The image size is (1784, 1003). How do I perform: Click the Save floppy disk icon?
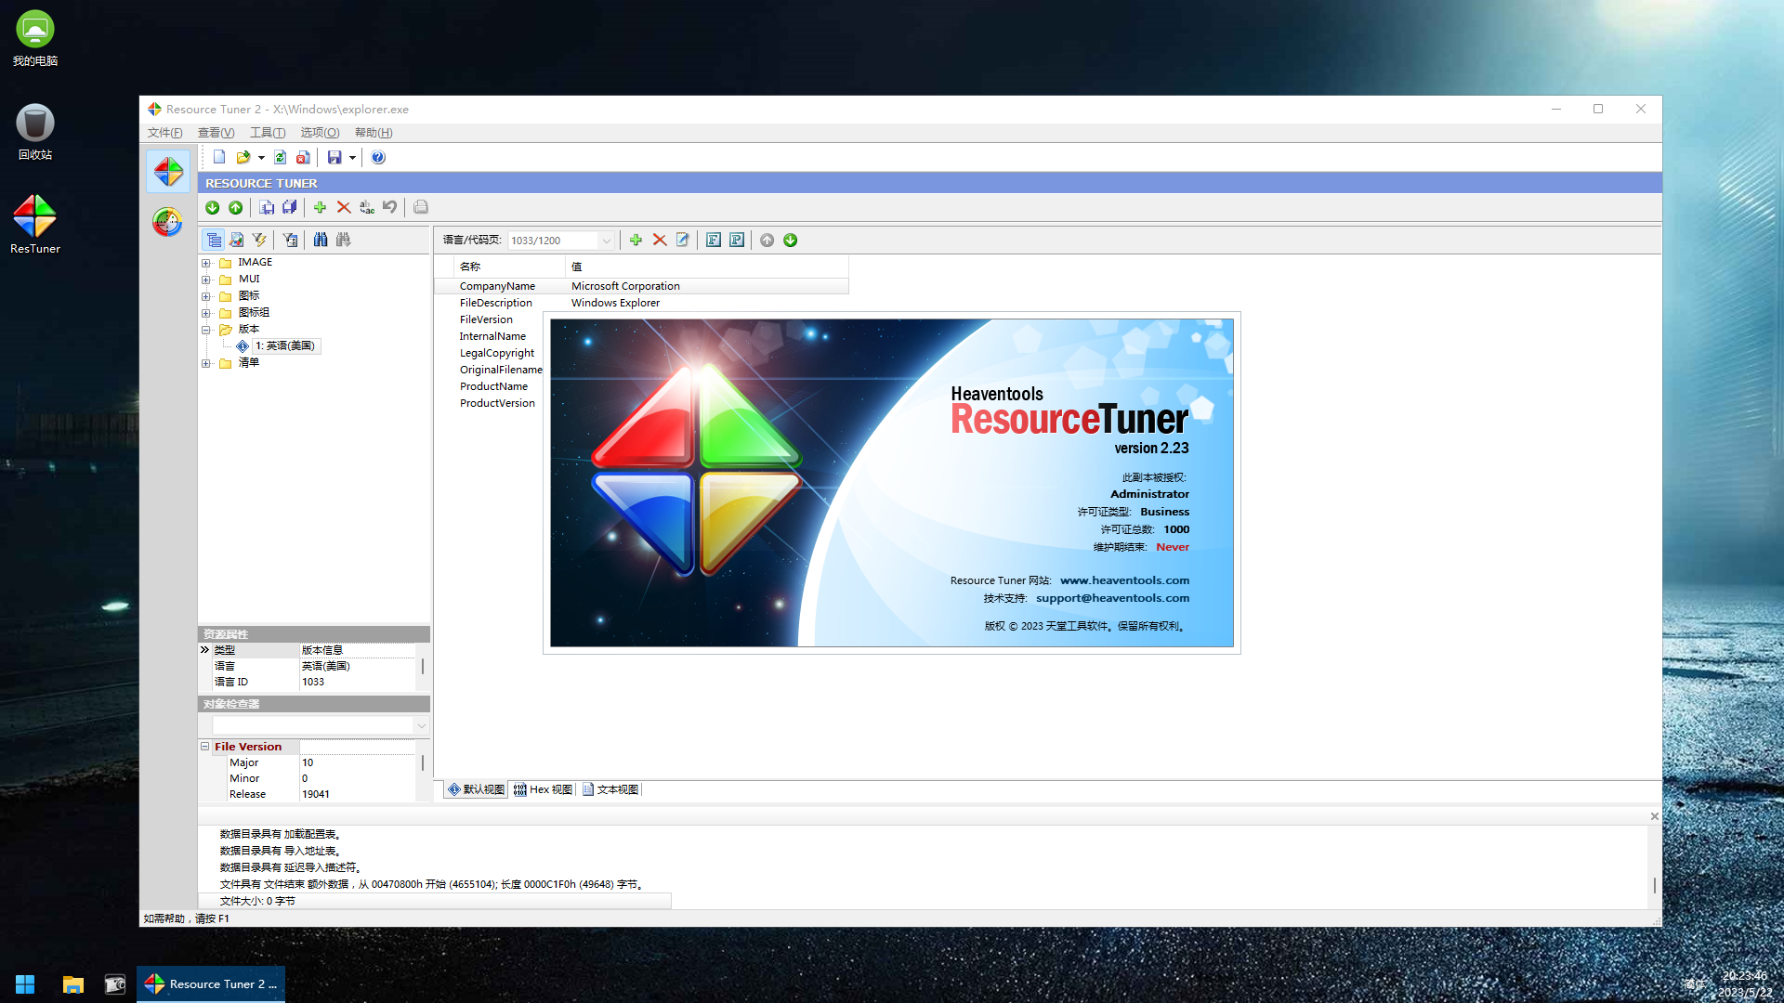[x=334, y=157]
